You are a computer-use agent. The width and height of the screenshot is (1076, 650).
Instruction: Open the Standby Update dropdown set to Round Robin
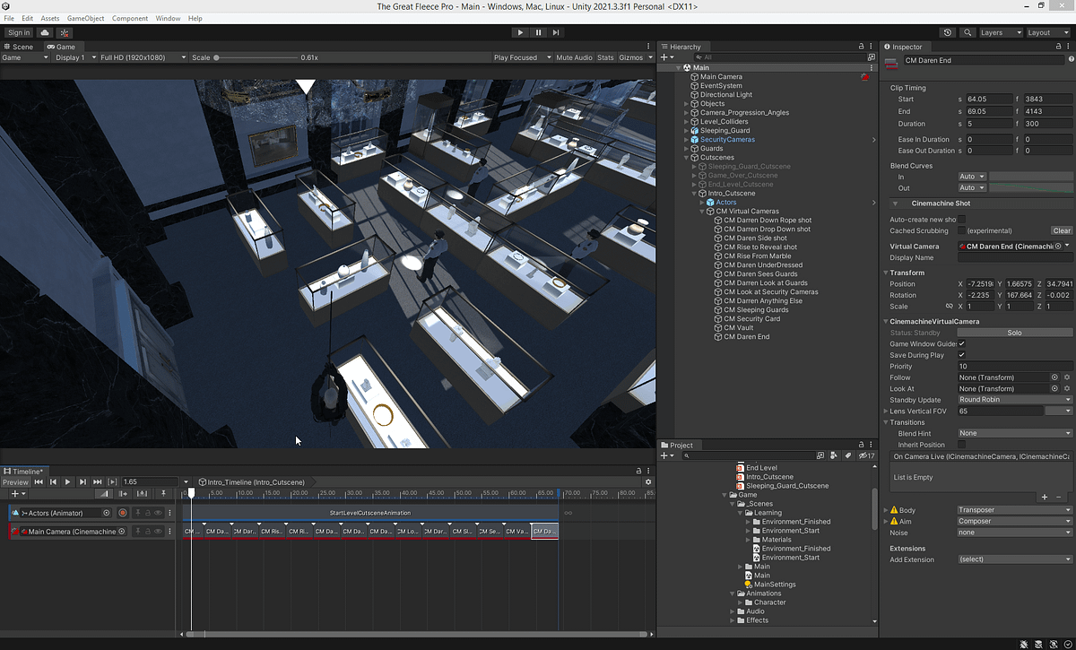1014,400
